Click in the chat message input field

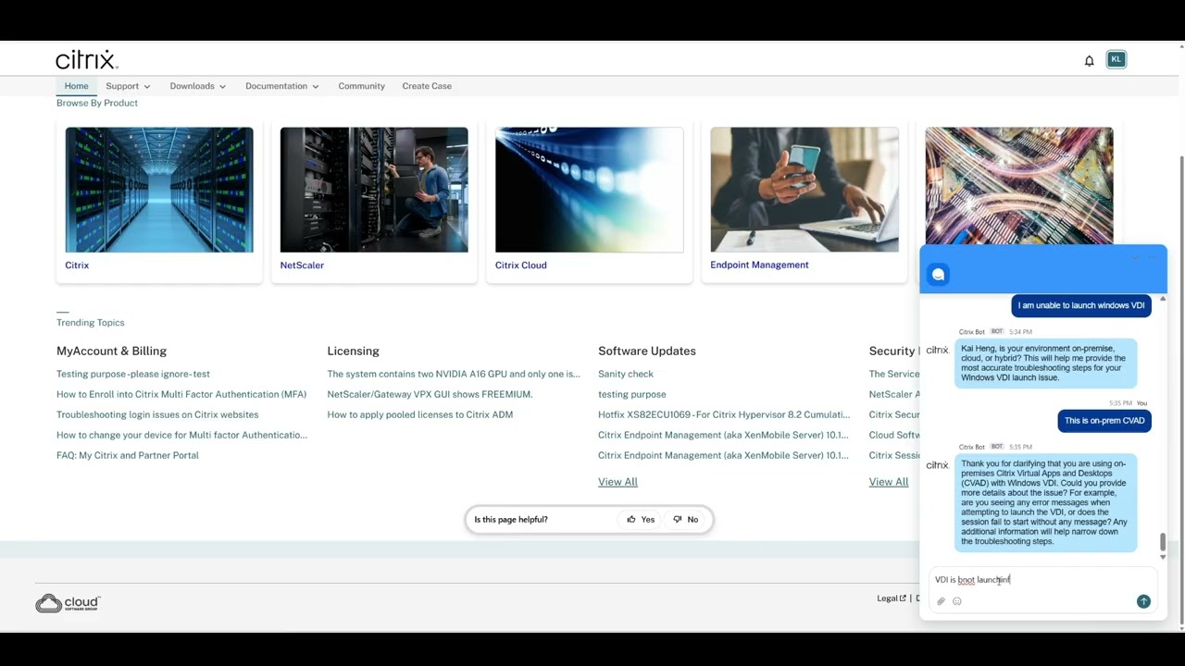point(1042,580)
